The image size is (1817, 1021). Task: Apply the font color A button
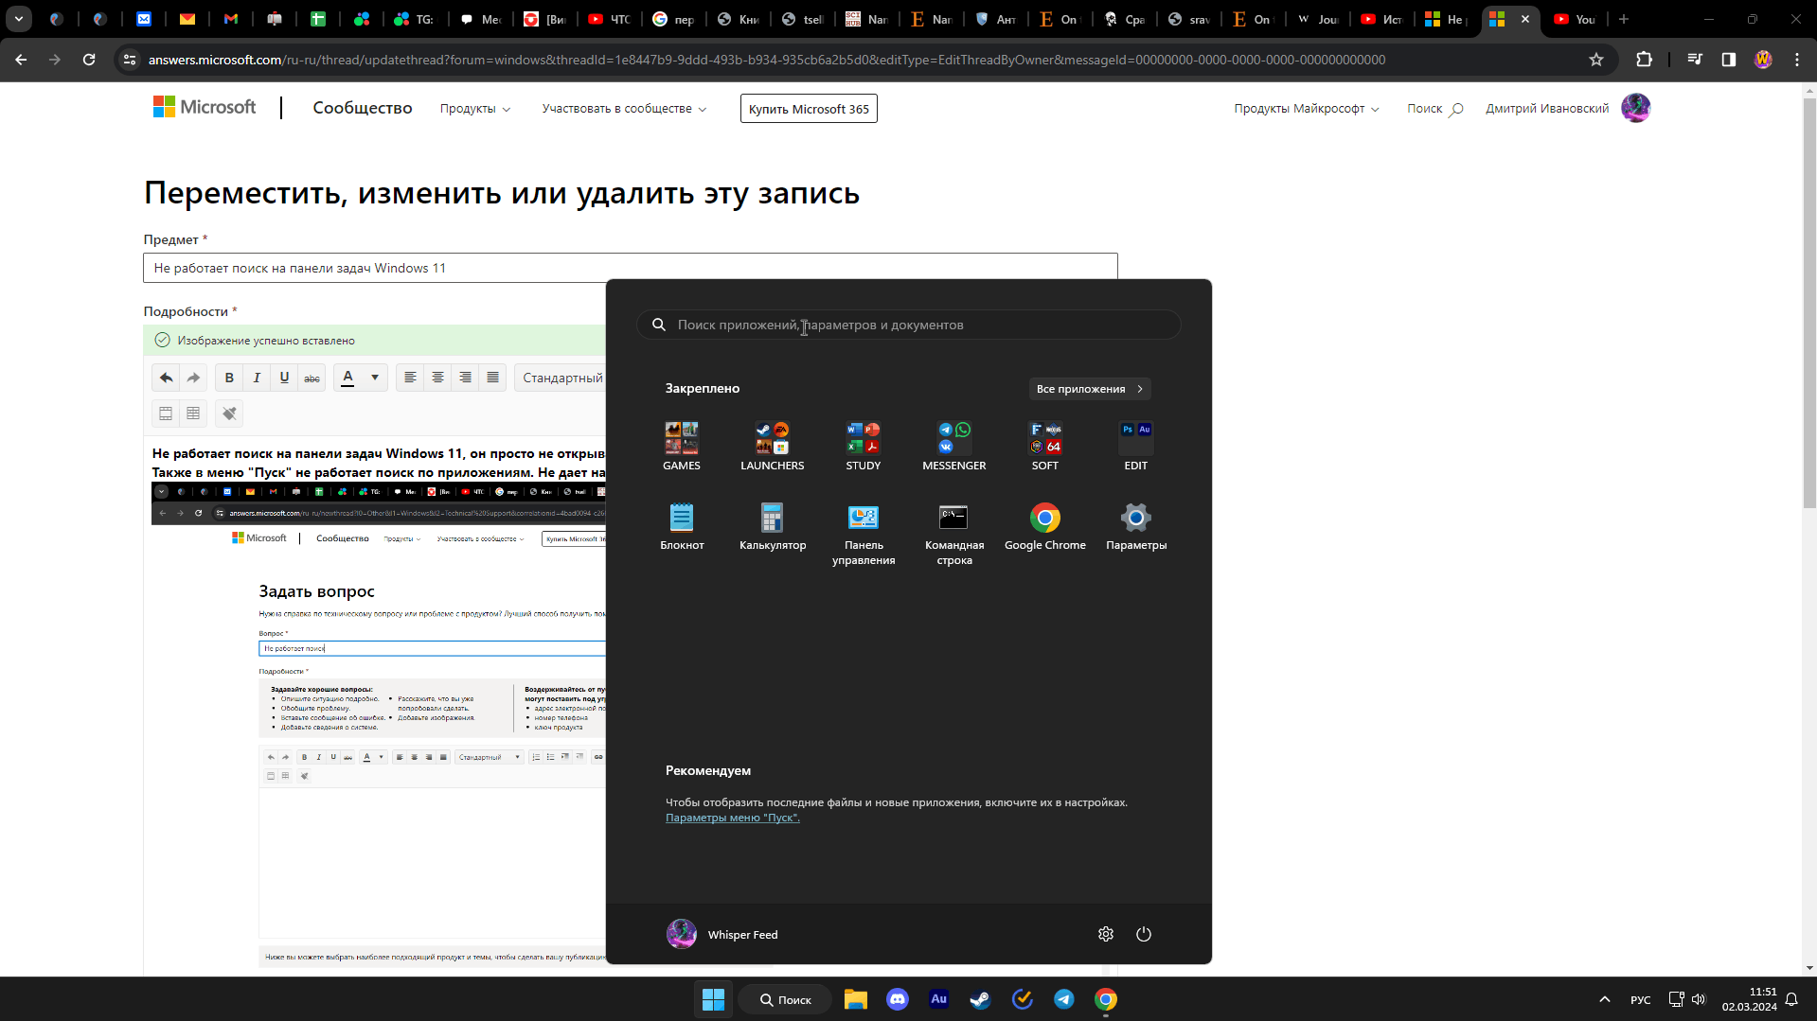[347, 378]
